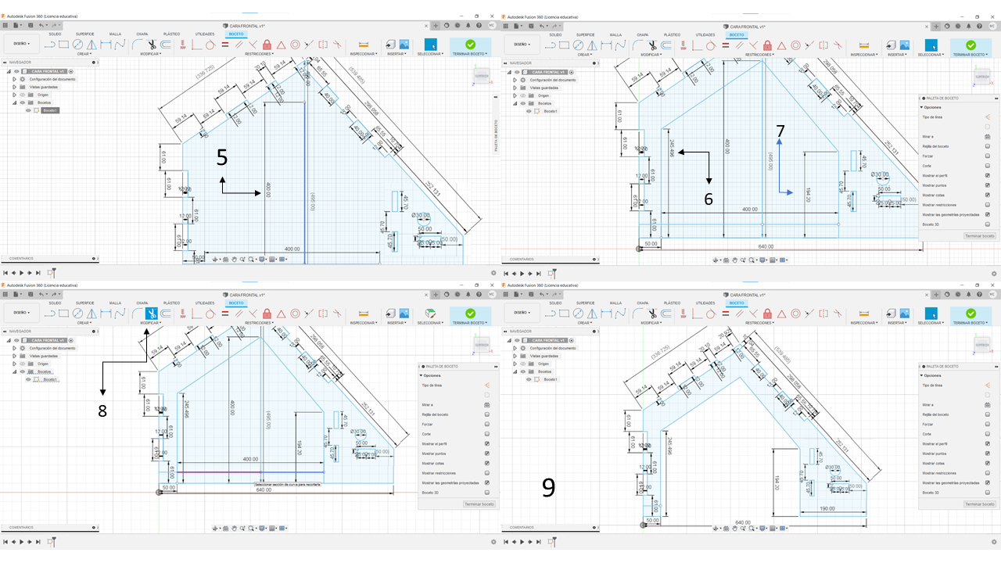Image resolution: width=1001 pixels, height=563 pixels.
Task: Hide Boceto1 with eye icon in top-left window
Action: point(28,110)
